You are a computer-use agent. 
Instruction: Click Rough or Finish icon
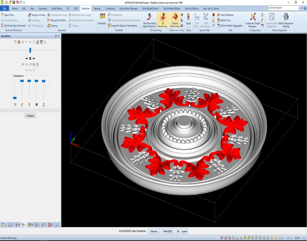[37, 15]
